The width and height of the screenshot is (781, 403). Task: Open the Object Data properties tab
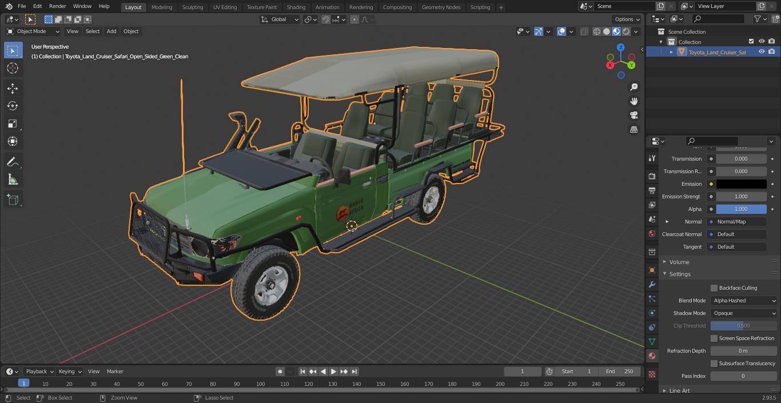click(x=652, y=341)
